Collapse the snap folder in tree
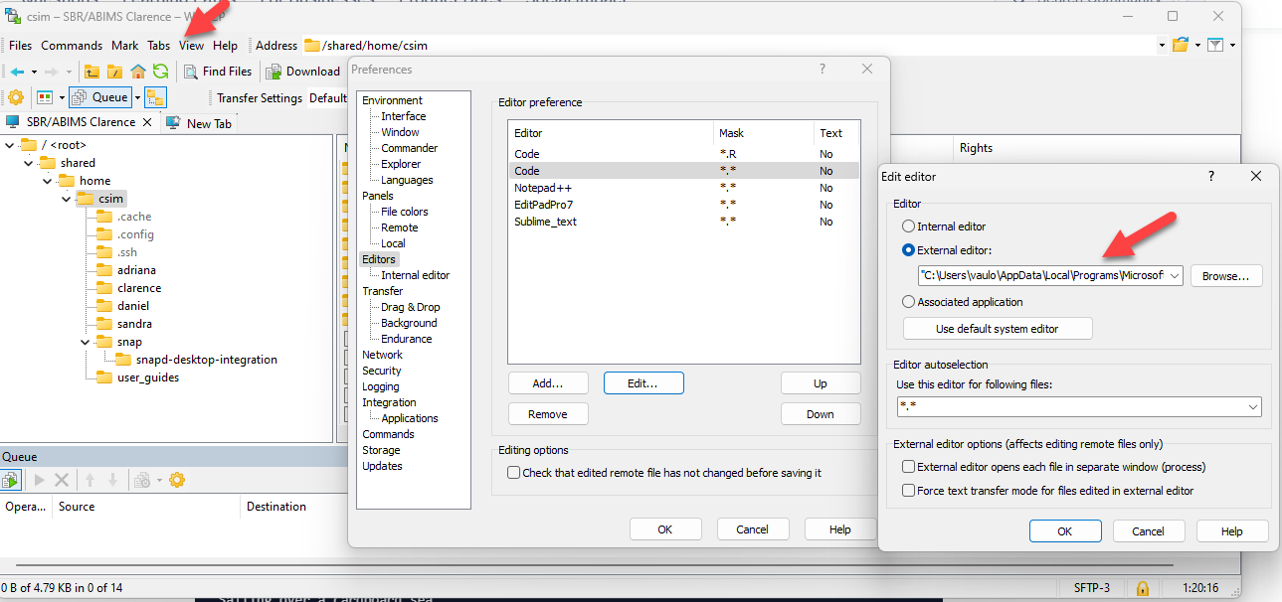This screenshot has height=602, width=1282. click(88, 342)
